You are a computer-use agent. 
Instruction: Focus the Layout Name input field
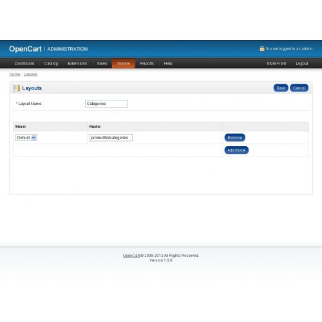pyautogui.click(x=106, y=104)
